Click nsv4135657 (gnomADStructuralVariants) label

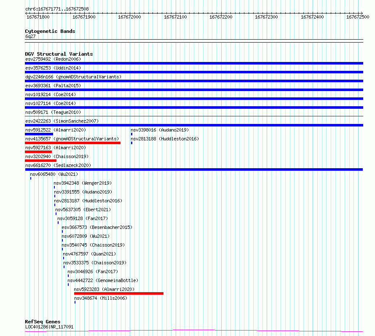[72, 139]
